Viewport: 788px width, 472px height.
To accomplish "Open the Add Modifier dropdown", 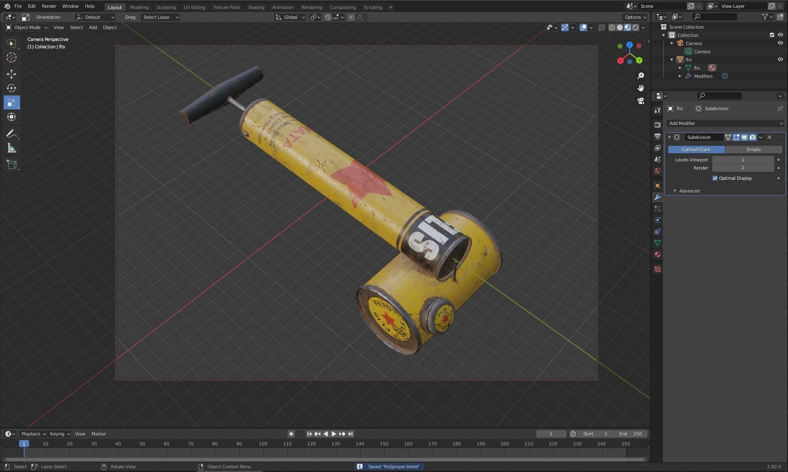I will (725, 123).
